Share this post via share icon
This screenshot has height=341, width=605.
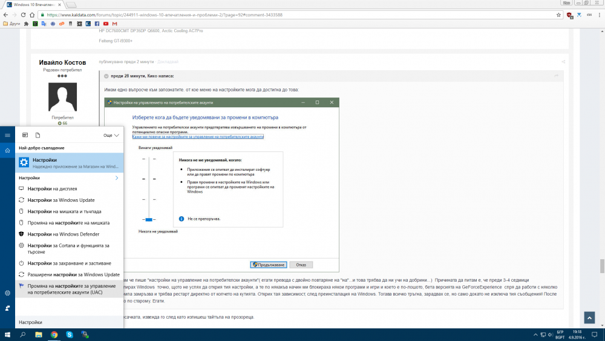pos(563,62)
